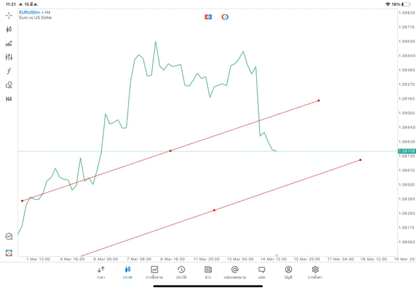Viewport: 416px width, 290px height.
Task: Open the กล่องจดหมาย mailbox tab
Action: point(235,272)
